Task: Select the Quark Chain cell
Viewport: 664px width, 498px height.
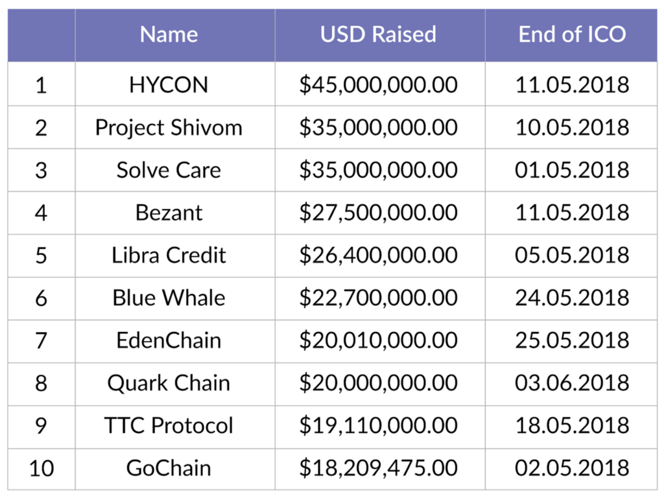Action: click(x=169, y=383)
